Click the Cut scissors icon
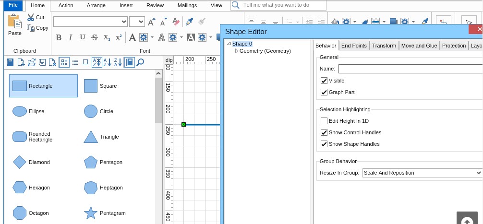Screen dimensions: 483x224 coord(31,17)
